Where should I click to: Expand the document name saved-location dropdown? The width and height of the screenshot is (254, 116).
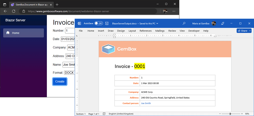pos(157,23)
